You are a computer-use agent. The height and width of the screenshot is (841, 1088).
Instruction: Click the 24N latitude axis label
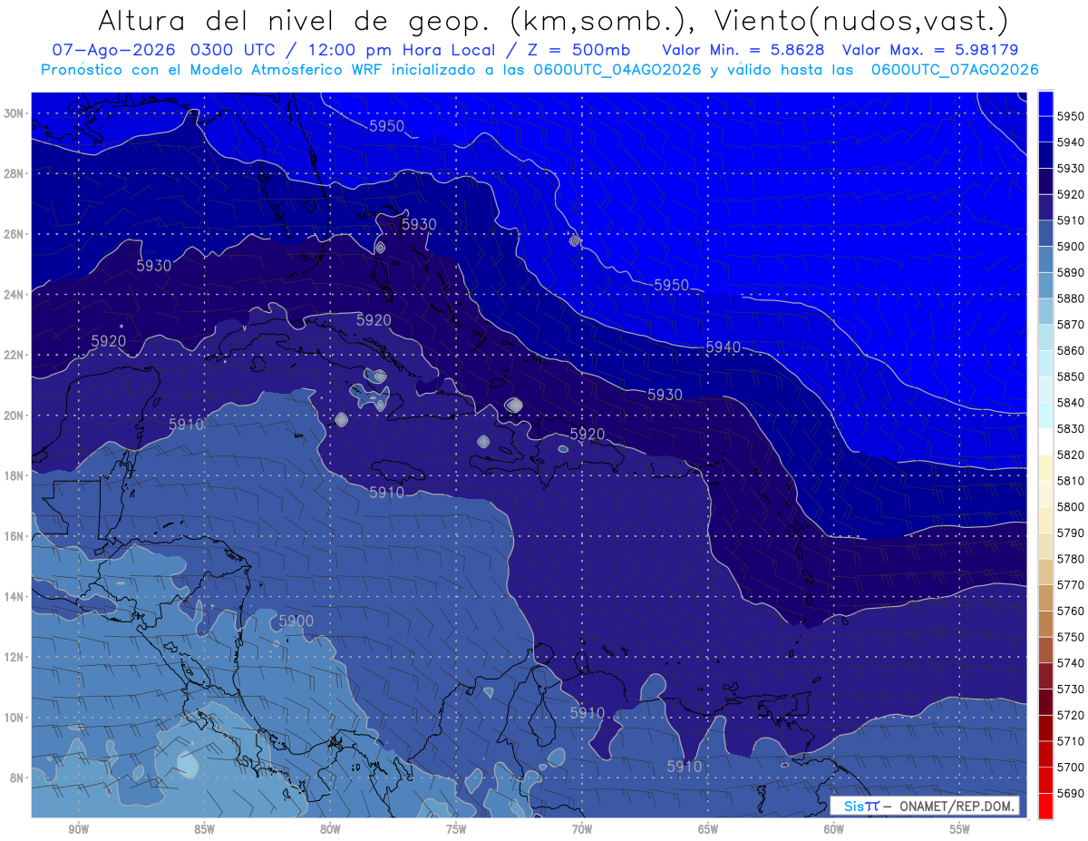15,294
